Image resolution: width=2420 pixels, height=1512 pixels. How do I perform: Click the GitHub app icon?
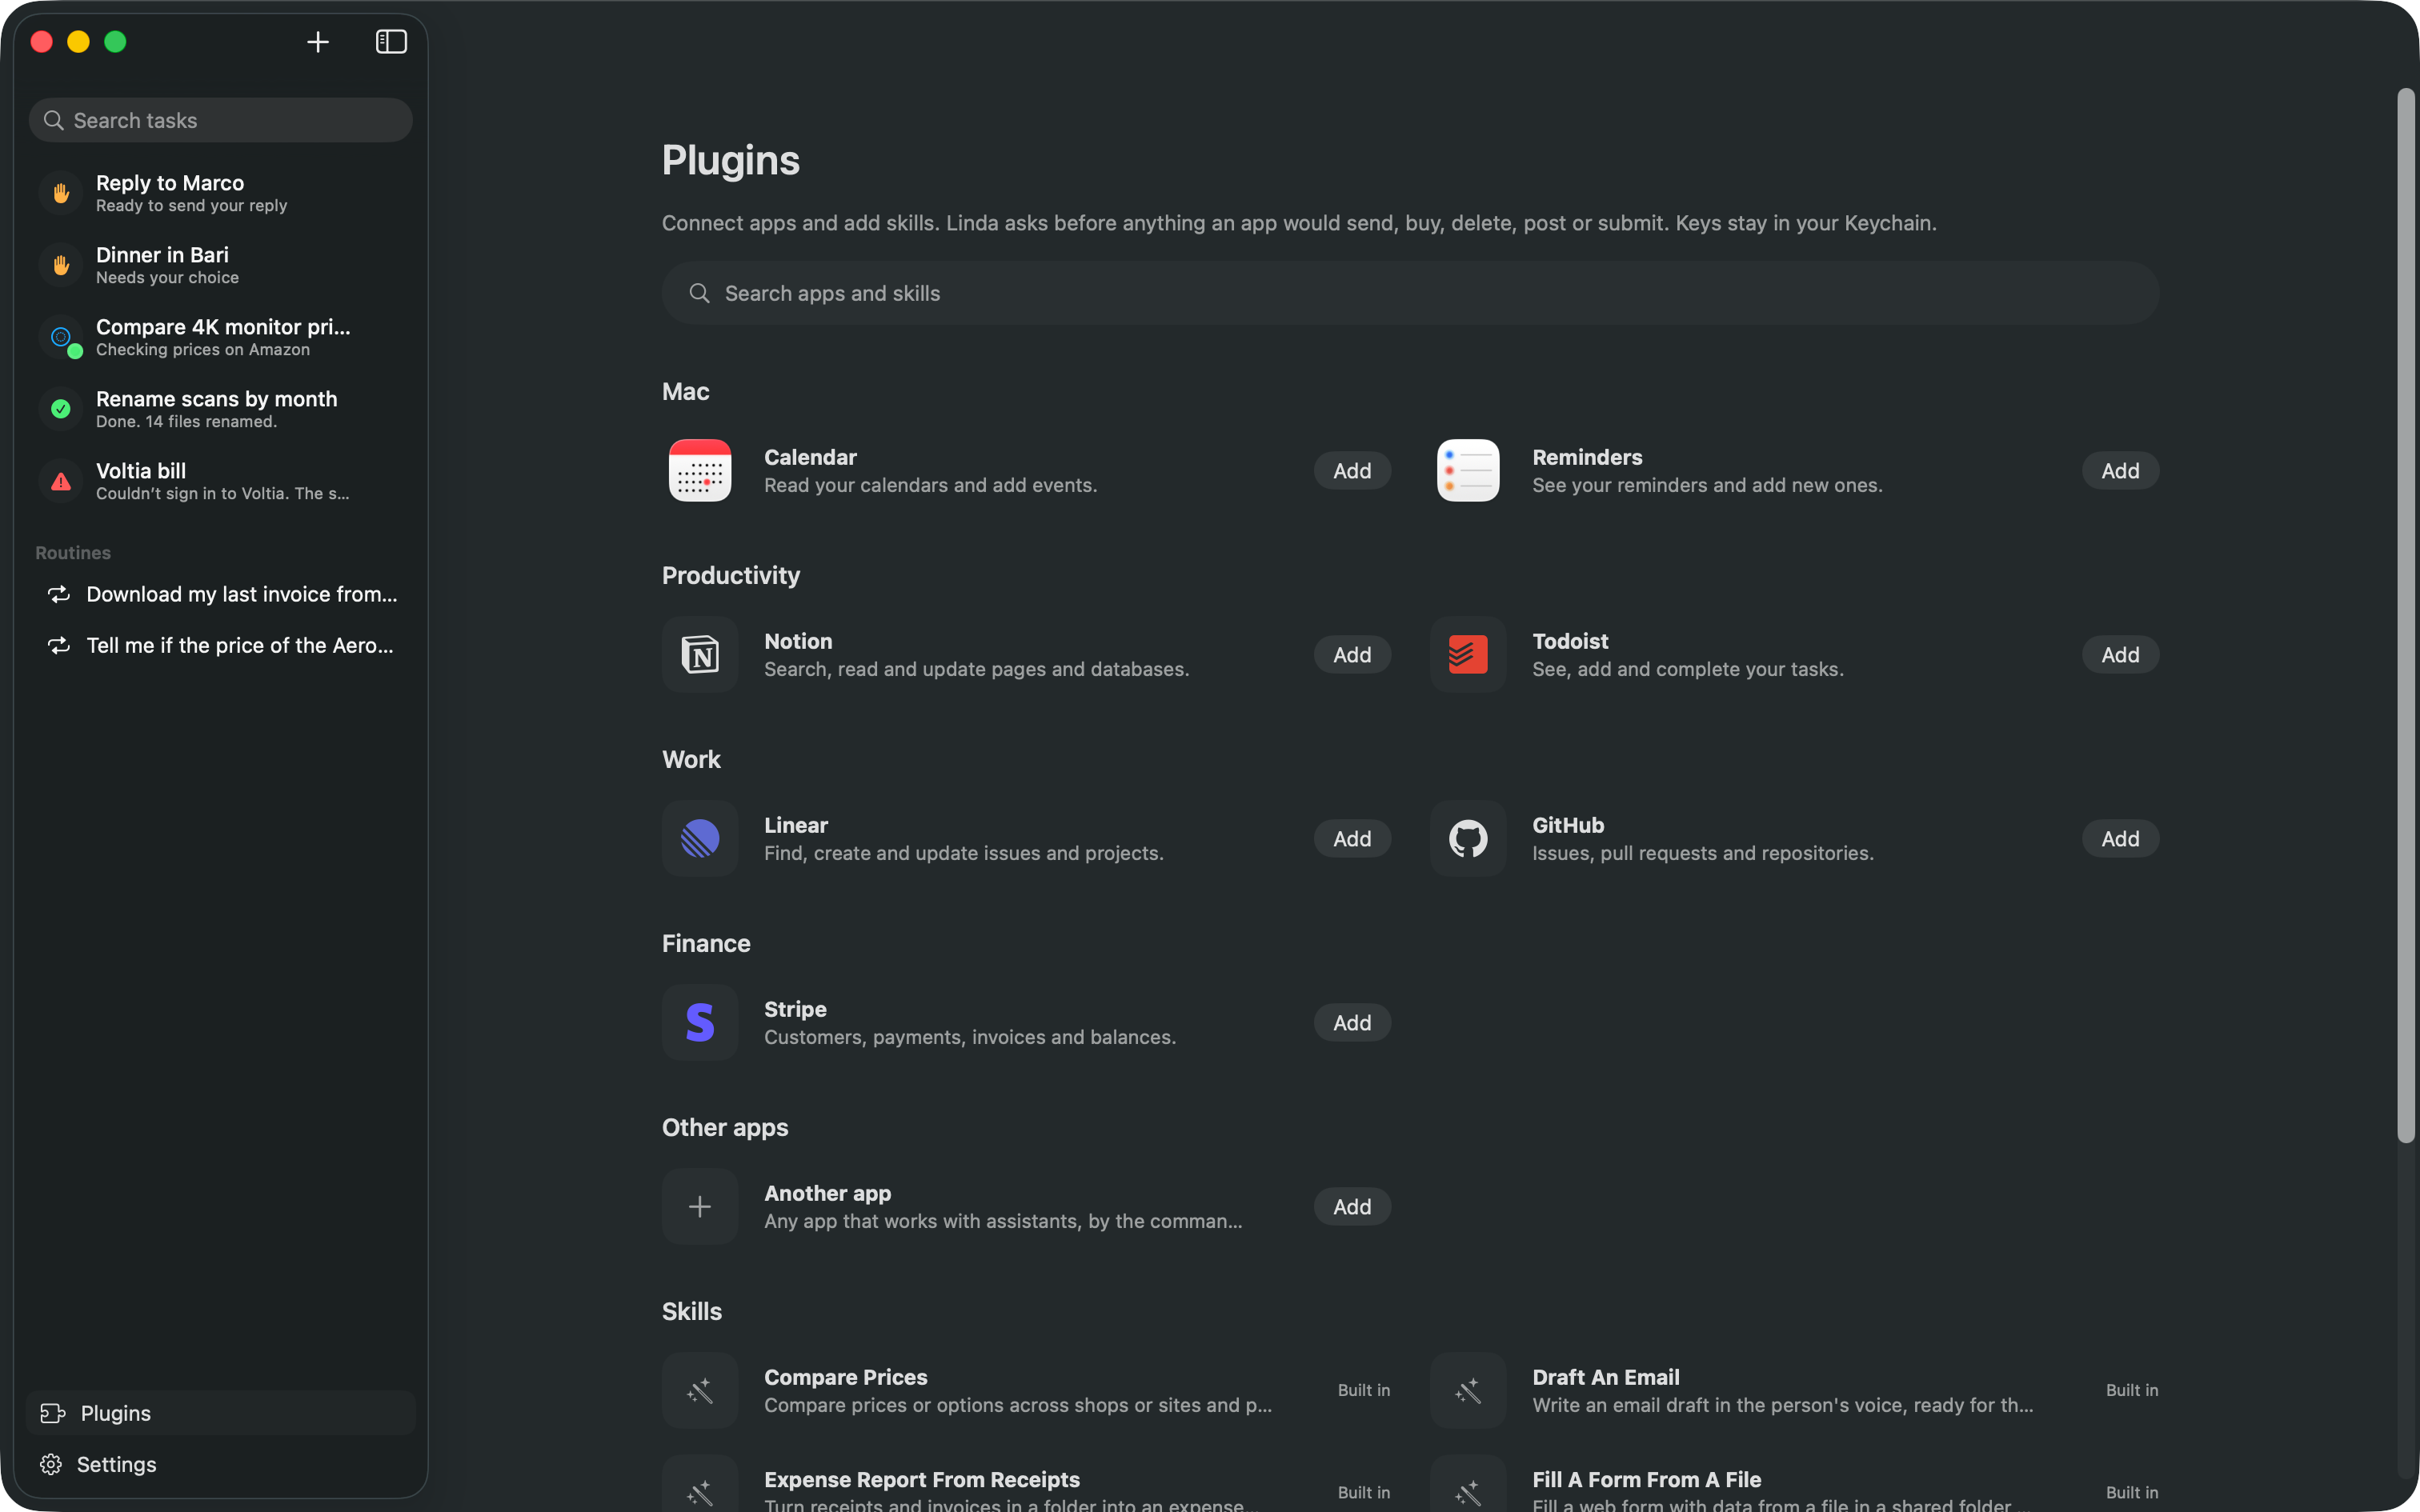(1468, 839)
